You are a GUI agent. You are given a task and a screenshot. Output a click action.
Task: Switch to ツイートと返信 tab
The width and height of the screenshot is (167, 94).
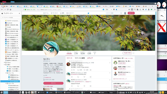[80, 58]
